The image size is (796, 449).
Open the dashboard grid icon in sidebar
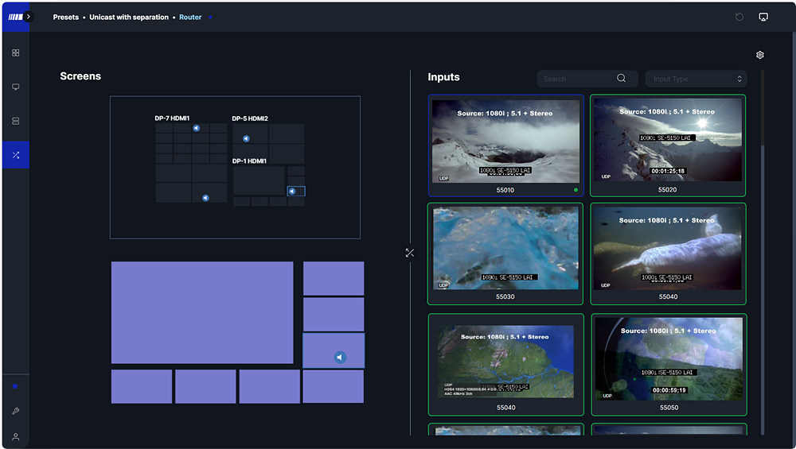(15, 53)
